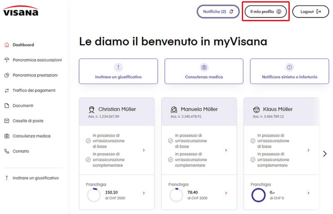
Task: Click the Panoramica assicurazioni umbrella icon
Action: 6,60
